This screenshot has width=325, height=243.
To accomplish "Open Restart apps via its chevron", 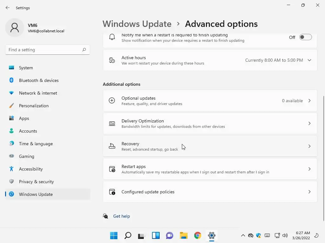I will tap(309, 169).
